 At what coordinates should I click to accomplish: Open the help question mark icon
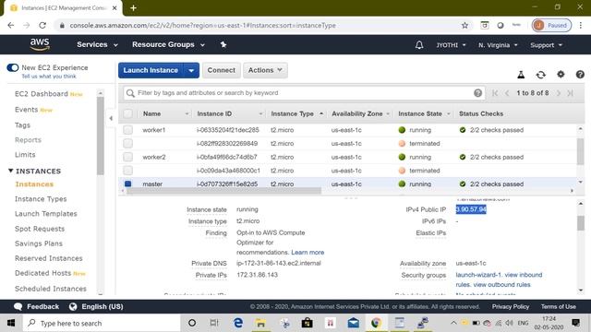point(580,75)
